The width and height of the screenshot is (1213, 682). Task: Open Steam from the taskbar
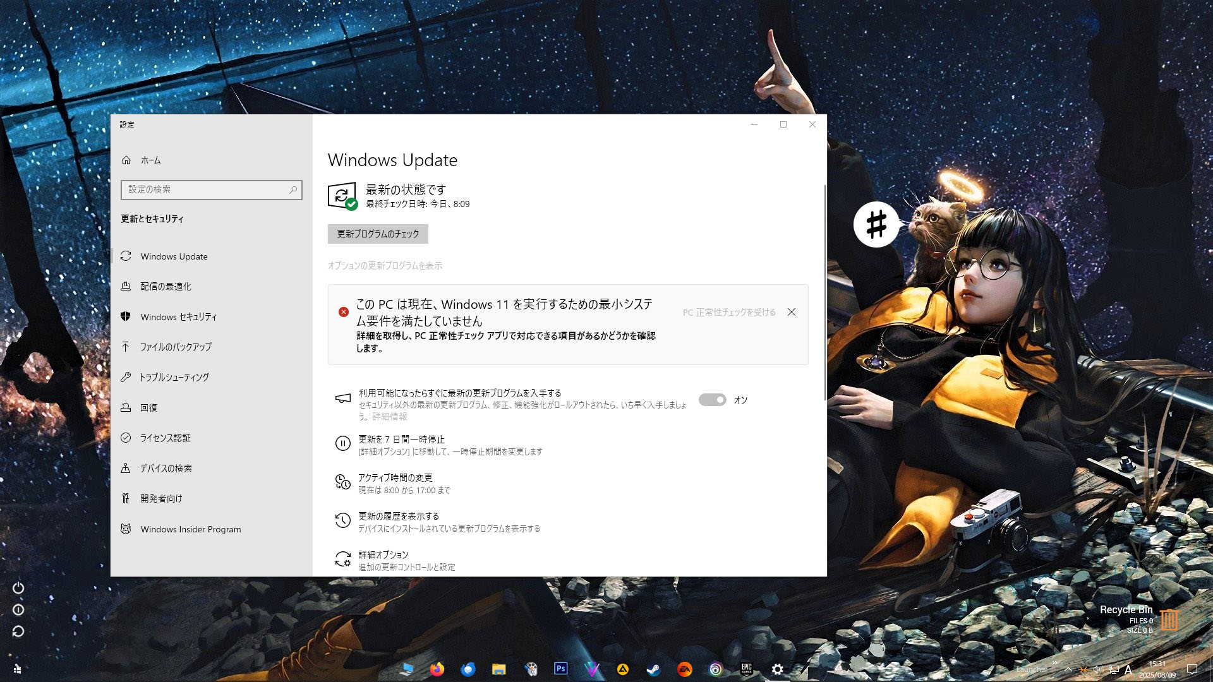[x=653, y=669]
